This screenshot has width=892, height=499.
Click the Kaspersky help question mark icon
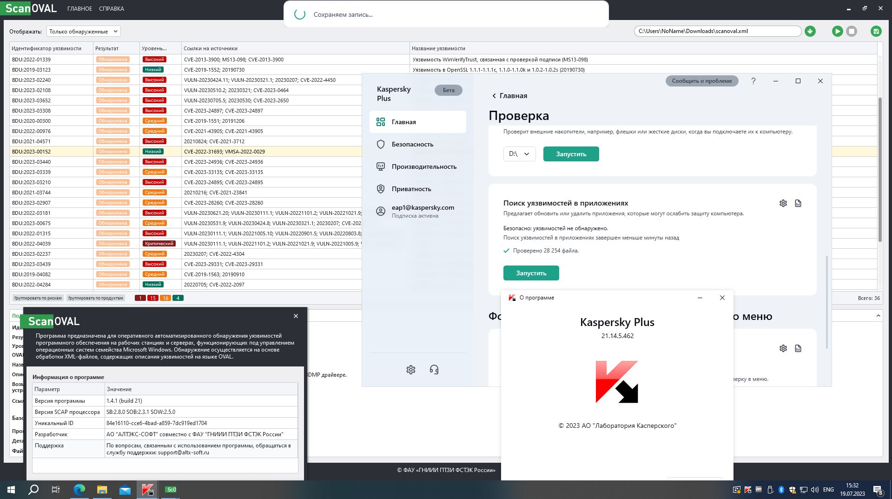pos(753,81)
